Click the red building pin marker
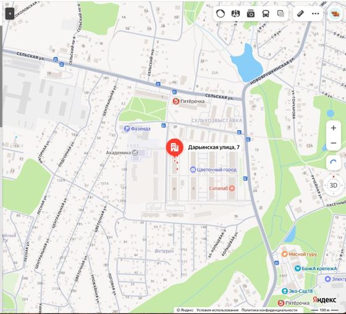 coord(174,147)
